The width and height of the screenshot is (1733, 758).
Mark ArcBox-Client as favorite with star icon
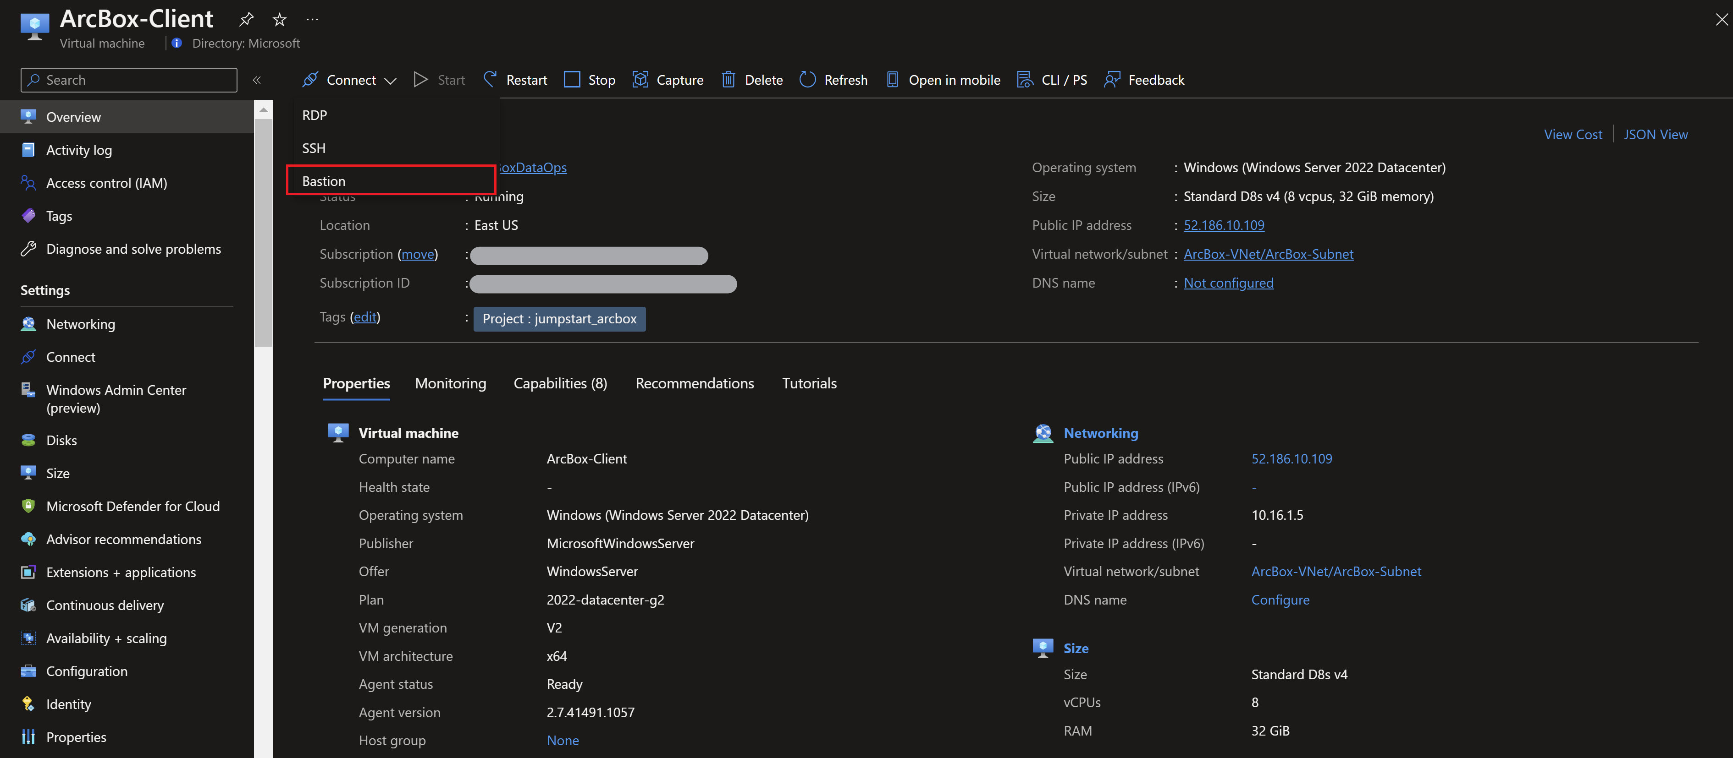point(280,20)
